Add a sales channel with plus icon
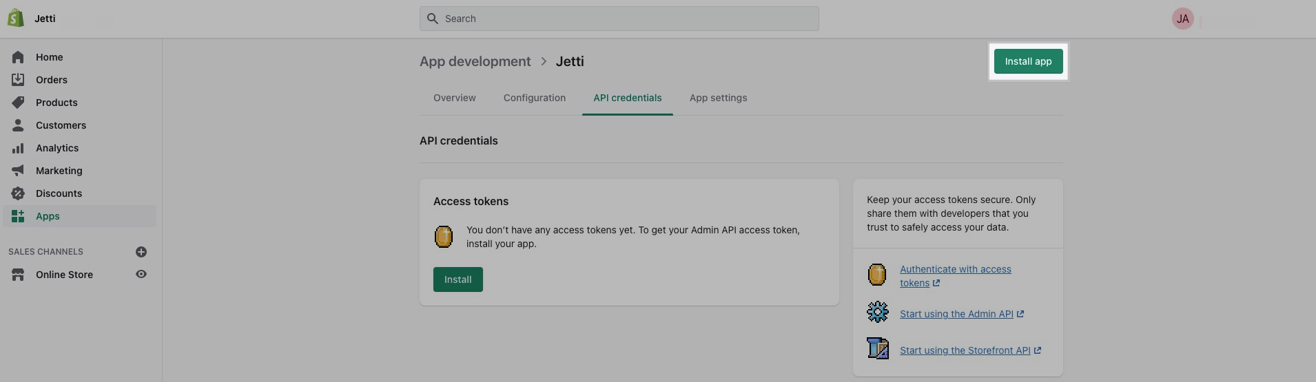 tap(141, 252)
